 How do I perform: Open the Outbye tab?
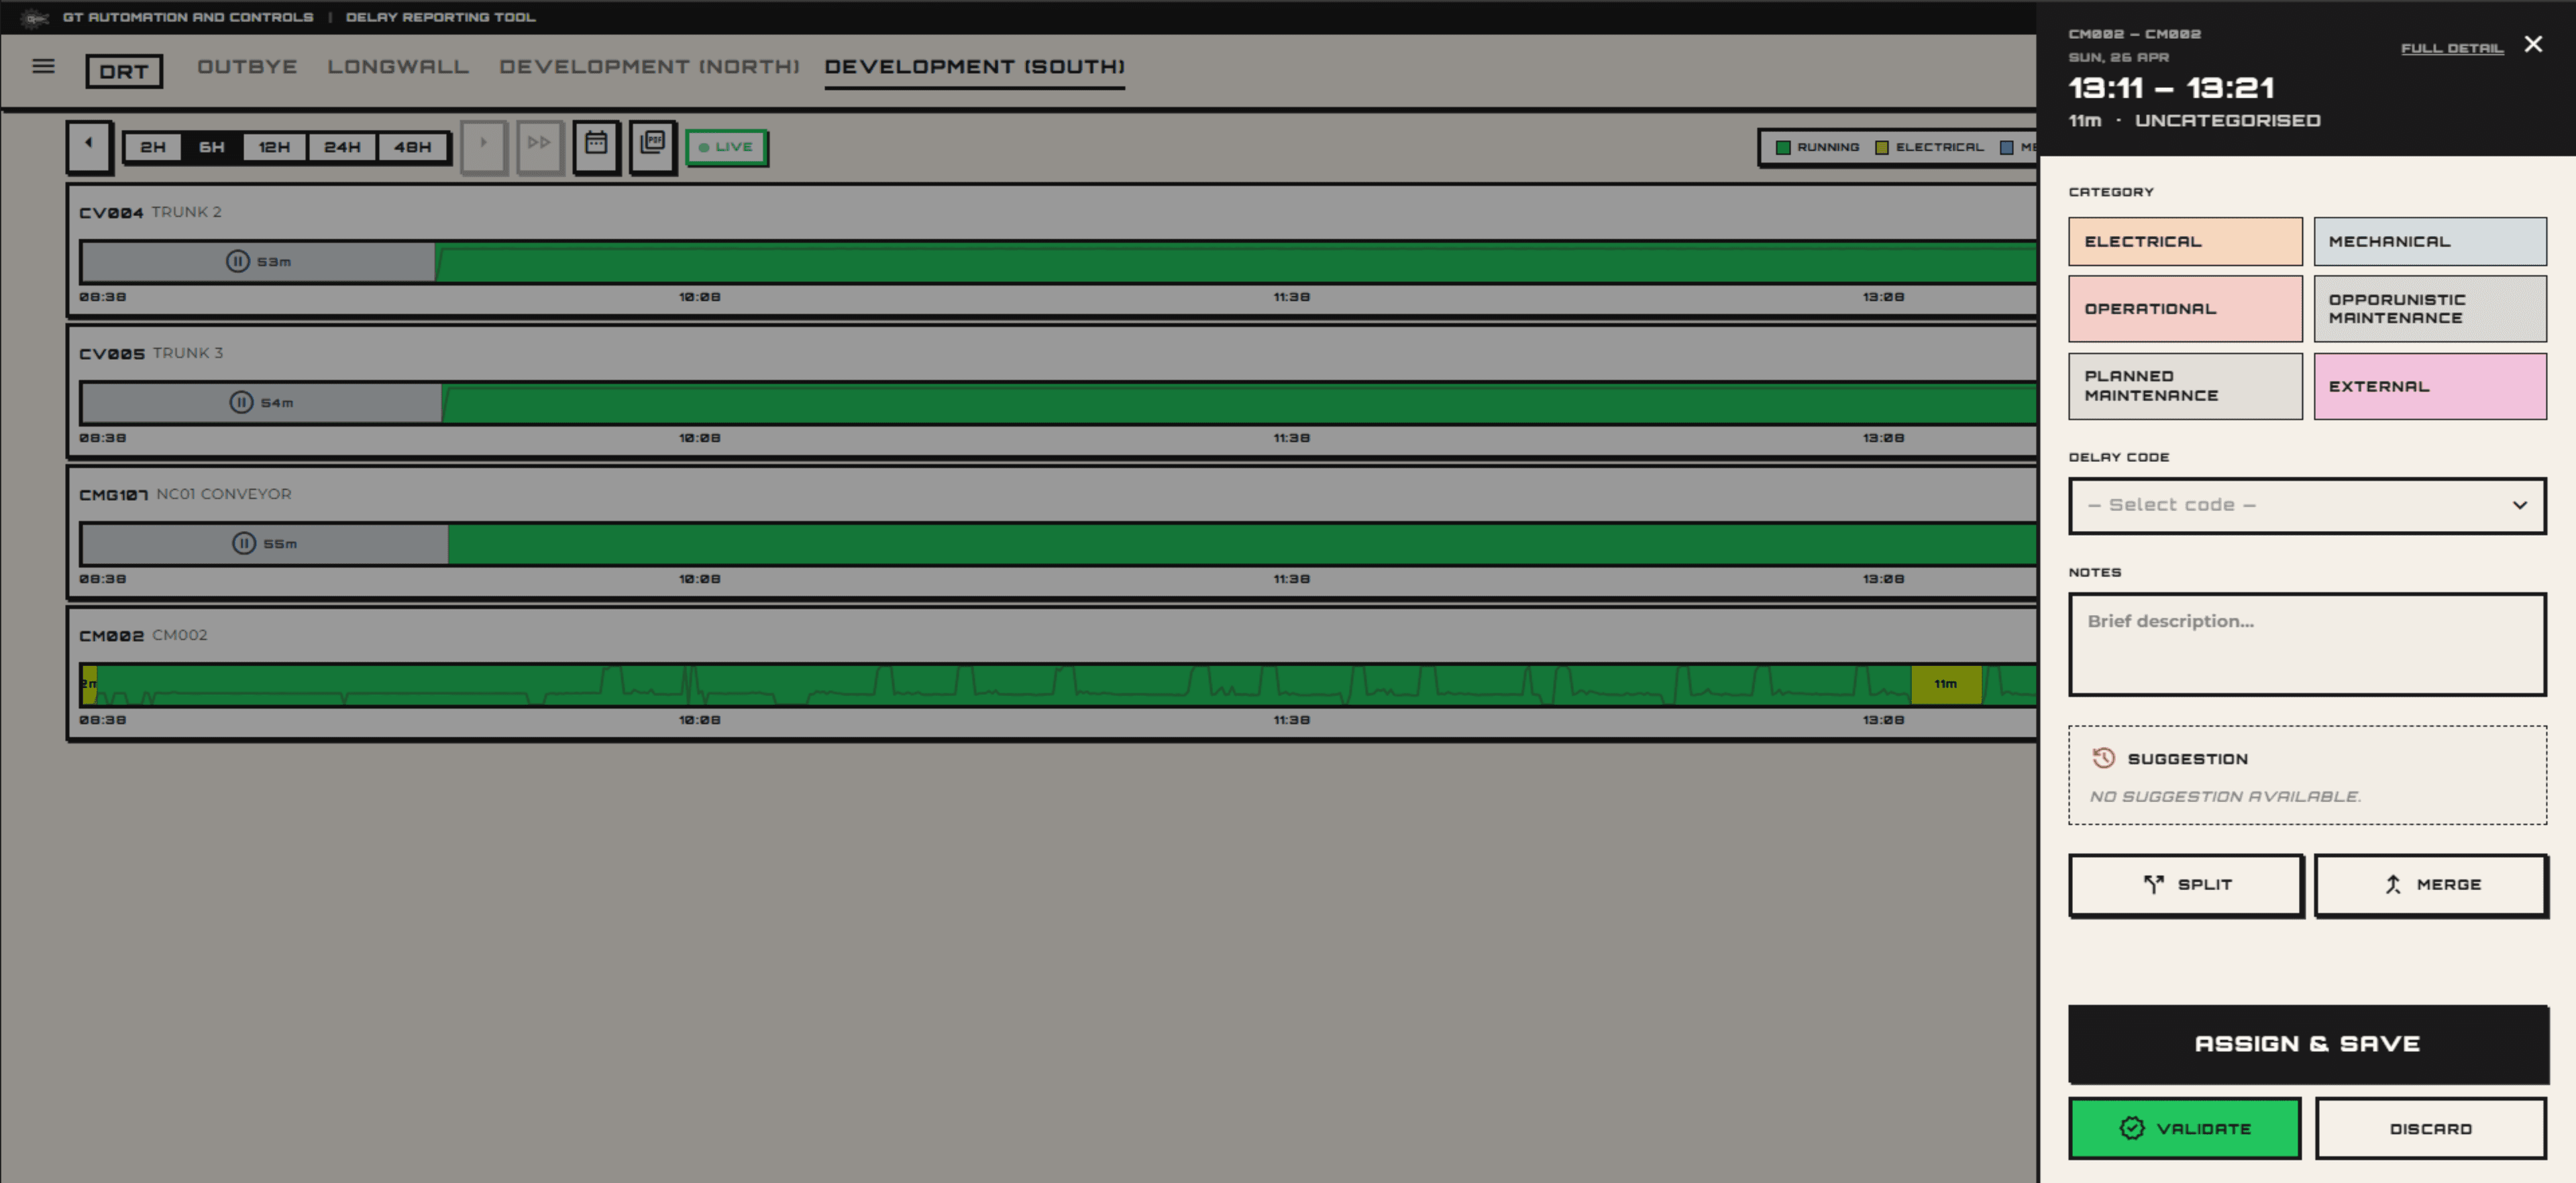(247, 67)
